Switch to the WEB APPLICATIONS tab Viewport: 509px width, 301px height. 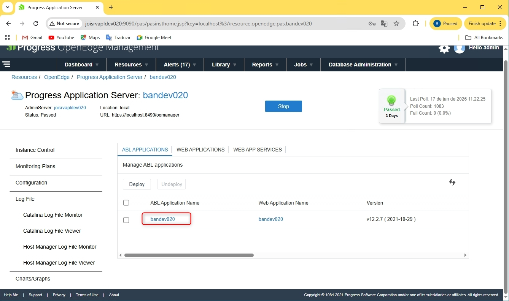pyautogui.click(x=200, y=150)
